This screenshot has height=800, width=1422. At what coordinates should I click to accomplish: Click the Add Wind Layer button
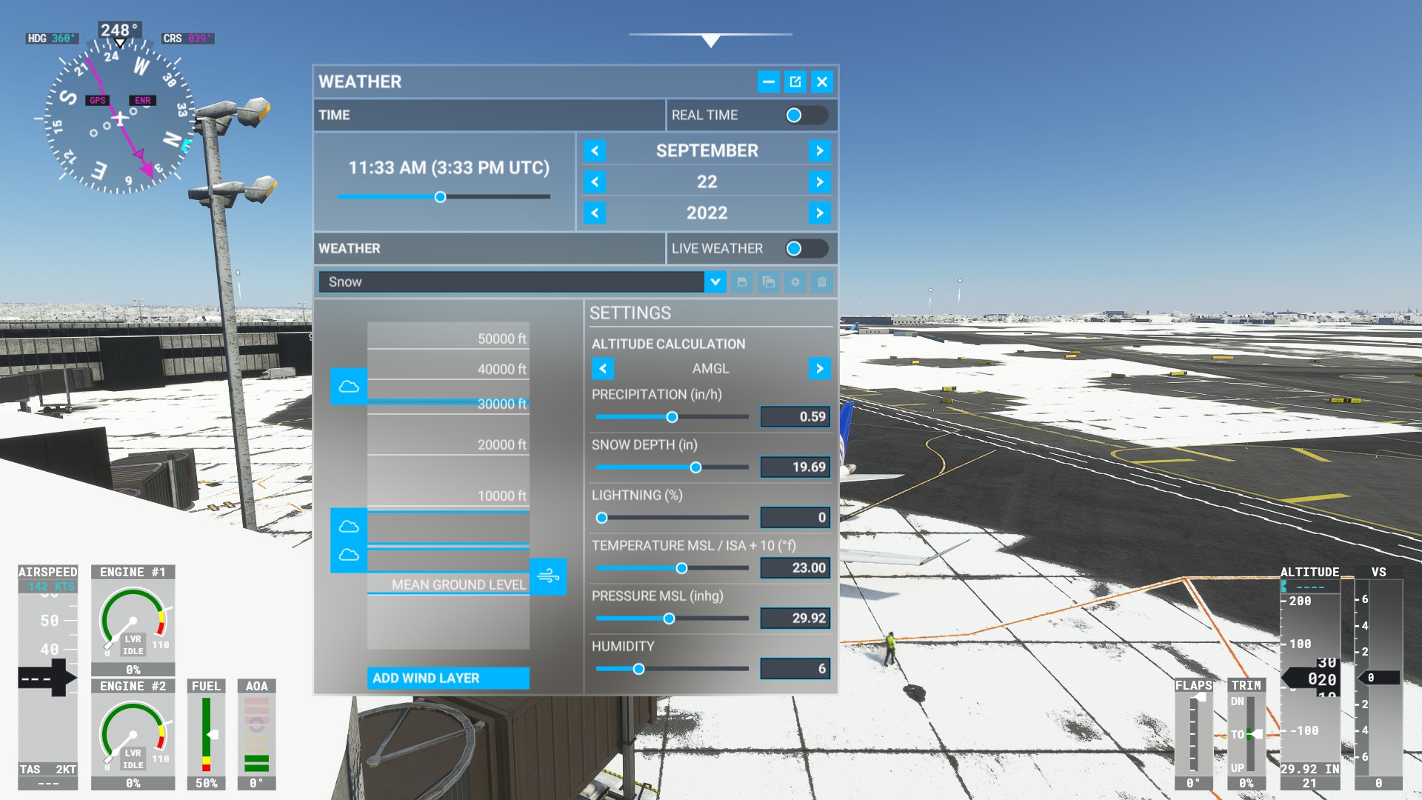(x=448, y=678)
